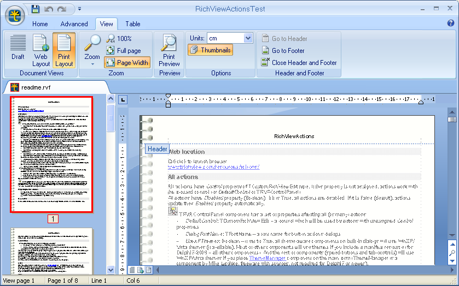Switch to draft view via bottom bar icon
The height and width of the screenshot is (286, 459).
click(132, 270)
